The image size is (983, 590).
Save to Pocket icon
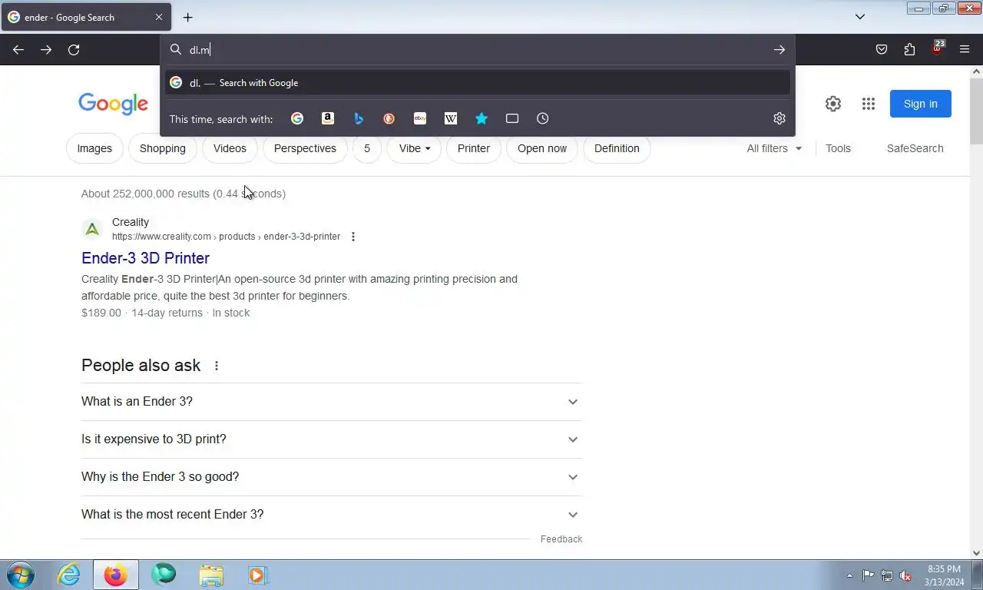(x=882, y=50)
